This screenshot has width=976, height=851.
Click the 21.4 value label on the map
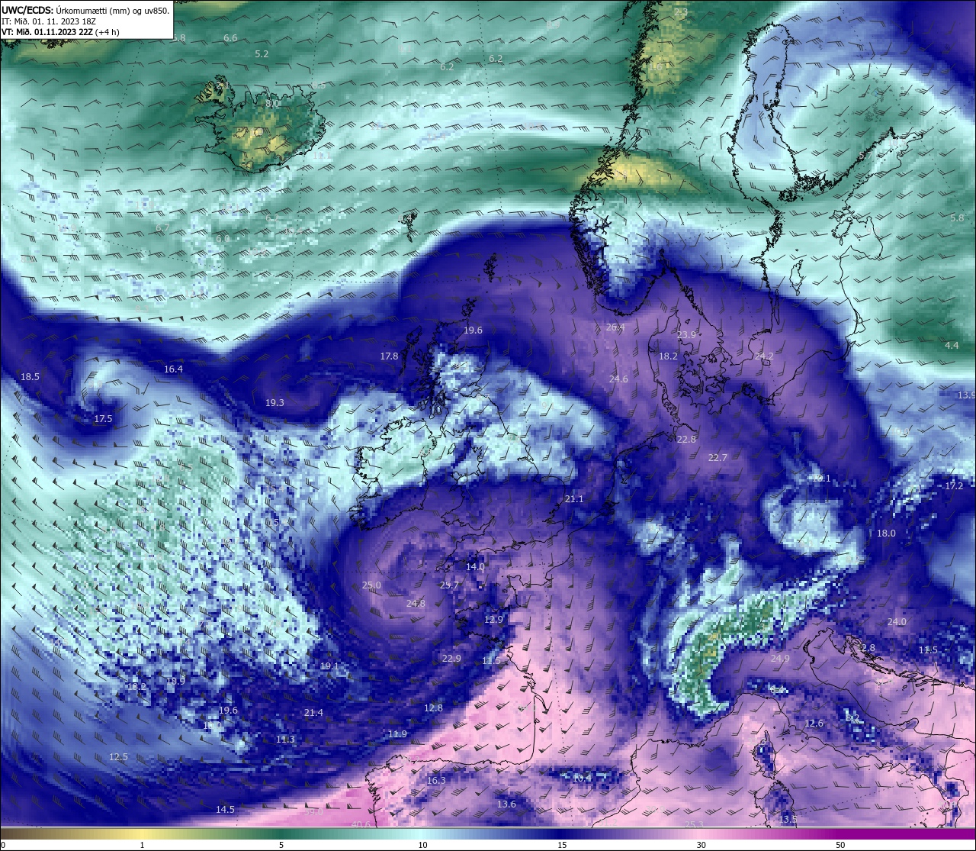pyautogui.click(x=313, y=713)
